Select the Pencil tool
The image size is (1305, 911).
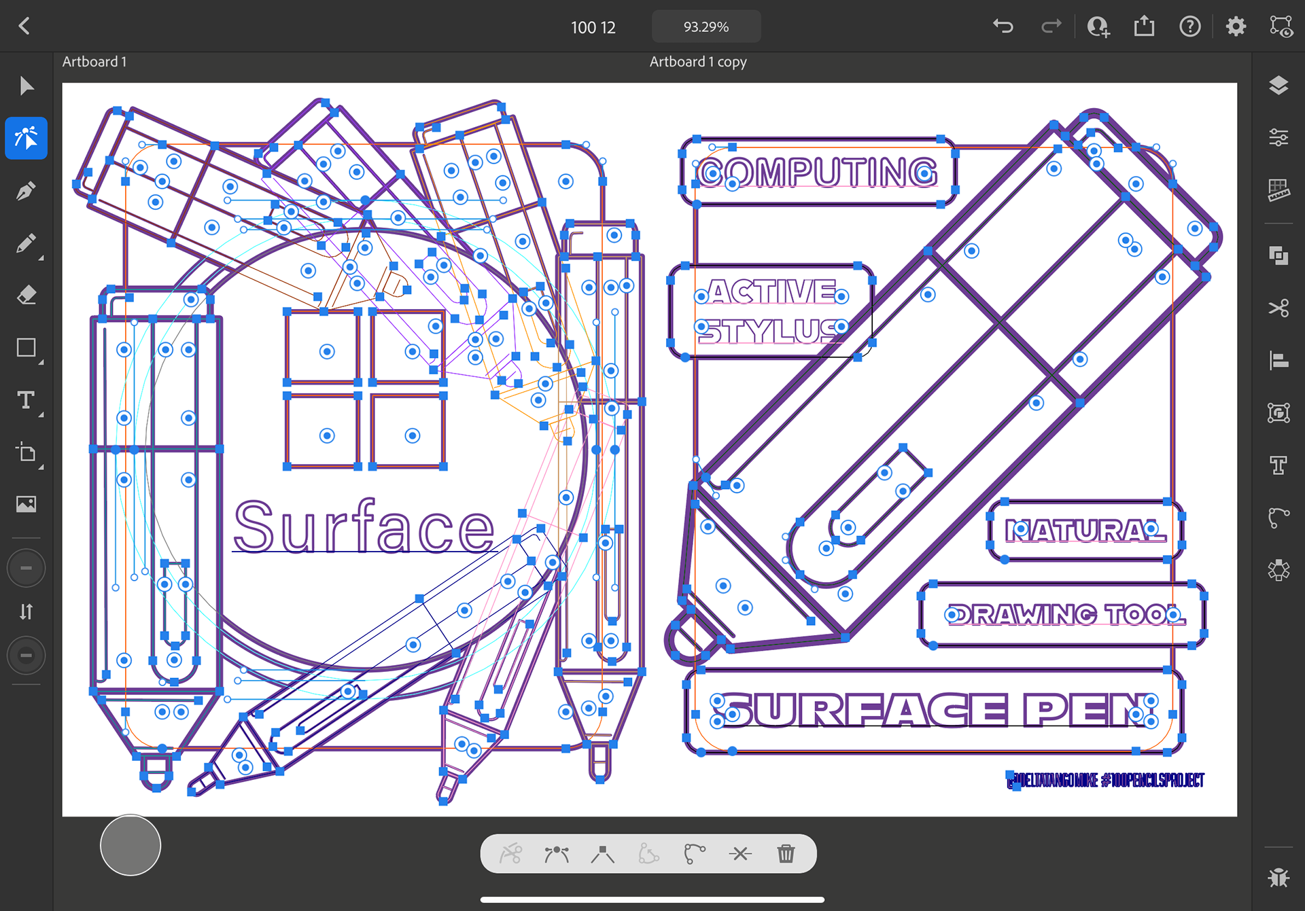coord(27,243)
